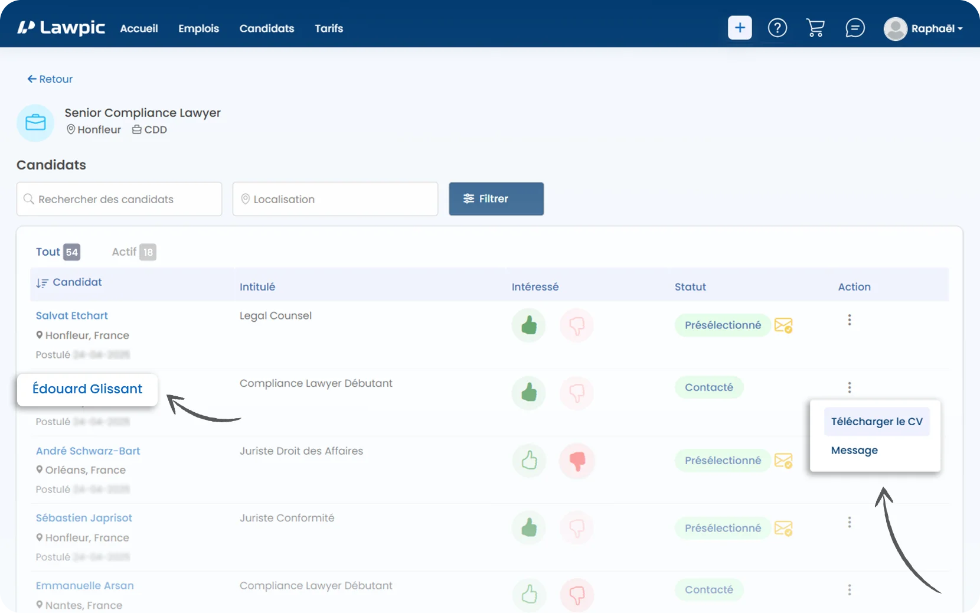Image resolution: width=980 pixels, height=613 pixels.
Task: Open Sébastien Japrisot's profile
Action: coord(84,518)
